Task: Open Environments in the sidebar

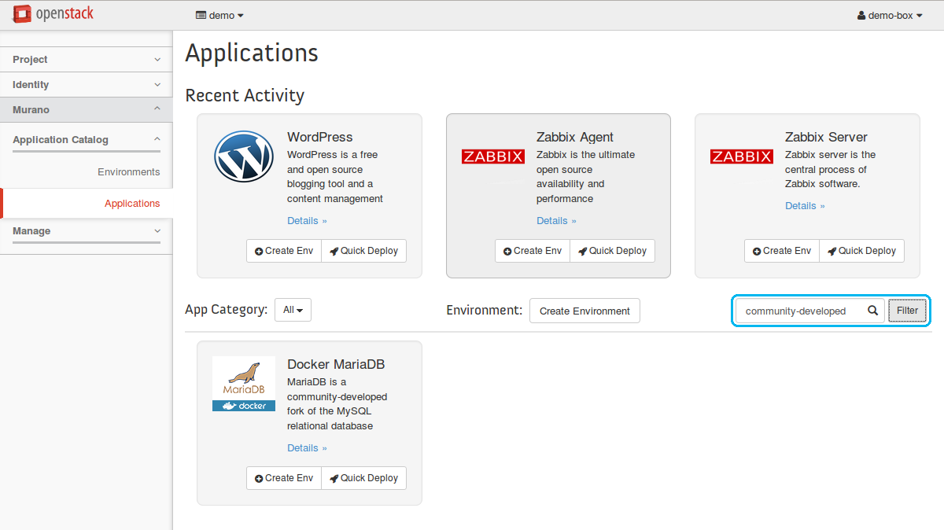Action: (128, 172)
